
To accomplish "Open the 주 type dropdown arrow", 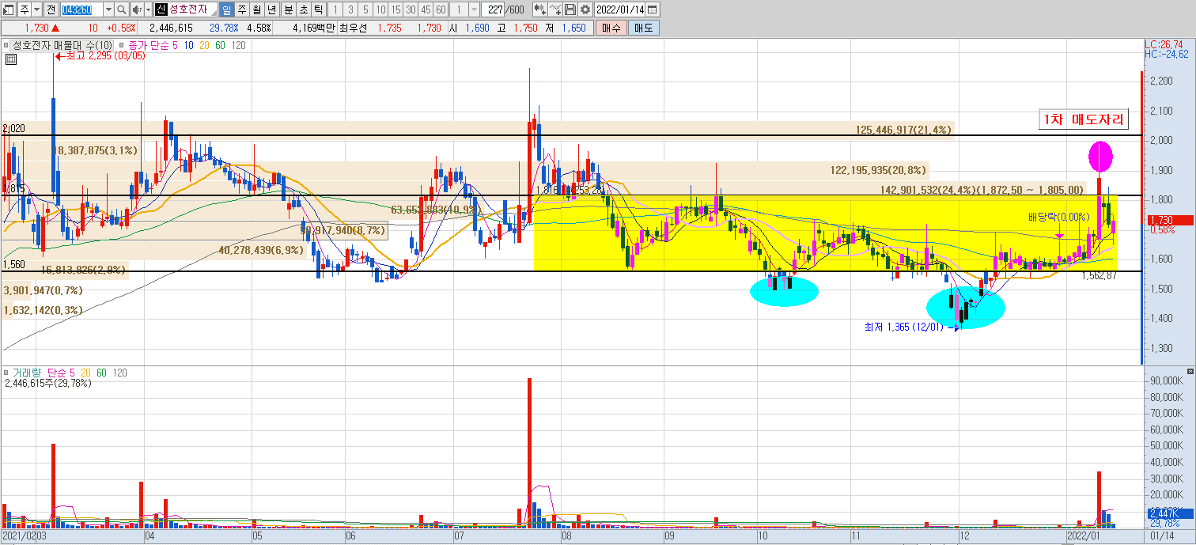I will click(37, 9).
